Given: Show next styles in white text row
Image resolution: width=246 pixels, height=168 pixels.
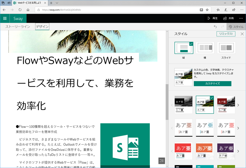Looking at the screenshot, I should tap(238, 128).
